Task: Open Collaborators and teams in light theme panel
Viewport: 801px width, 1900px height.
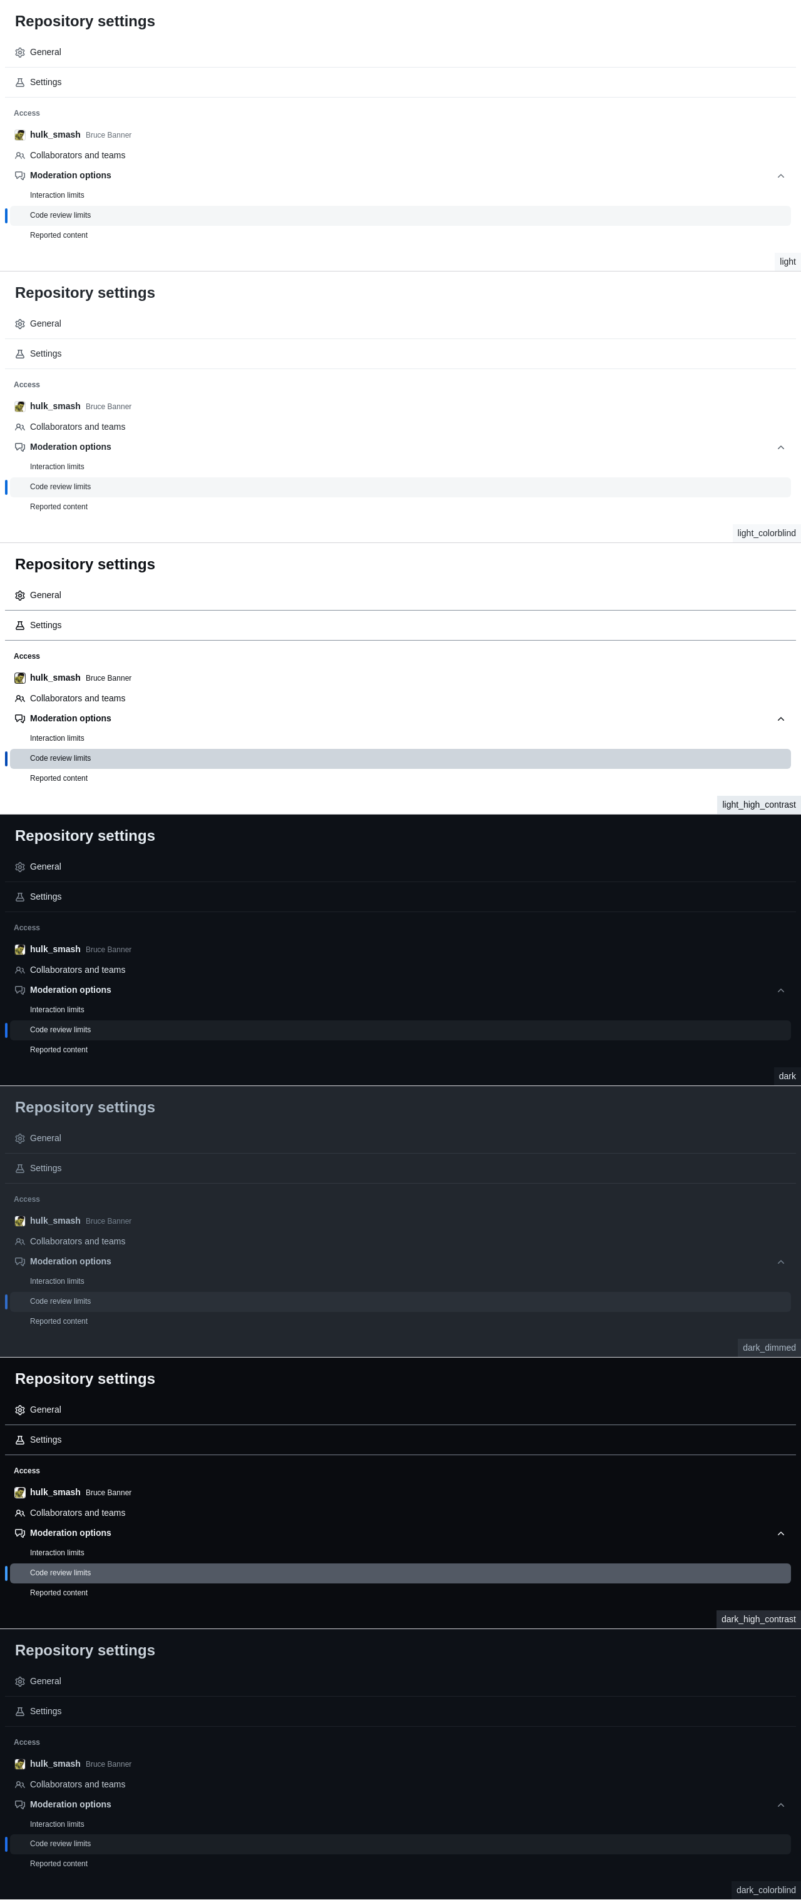Action: click(x=400, y=155)
